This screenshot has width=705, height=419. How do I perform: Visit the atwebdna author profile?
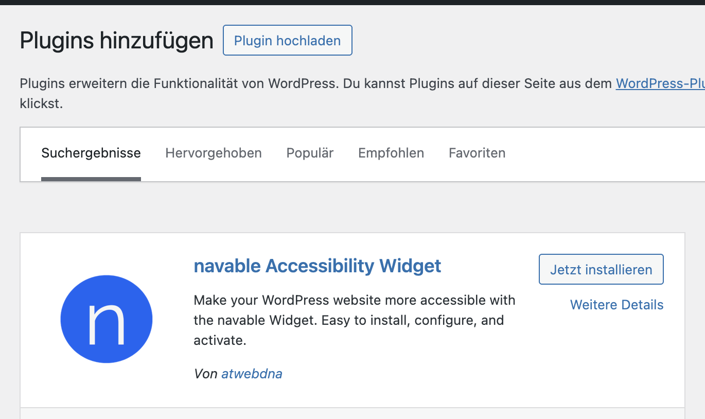pyautogui.click(x=252, y=374)
